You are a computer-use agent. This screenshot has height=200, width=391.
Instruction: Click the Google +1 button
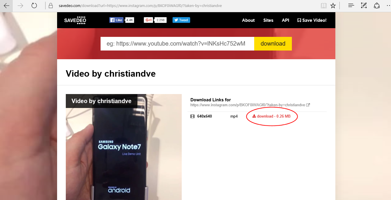[148, 20]
